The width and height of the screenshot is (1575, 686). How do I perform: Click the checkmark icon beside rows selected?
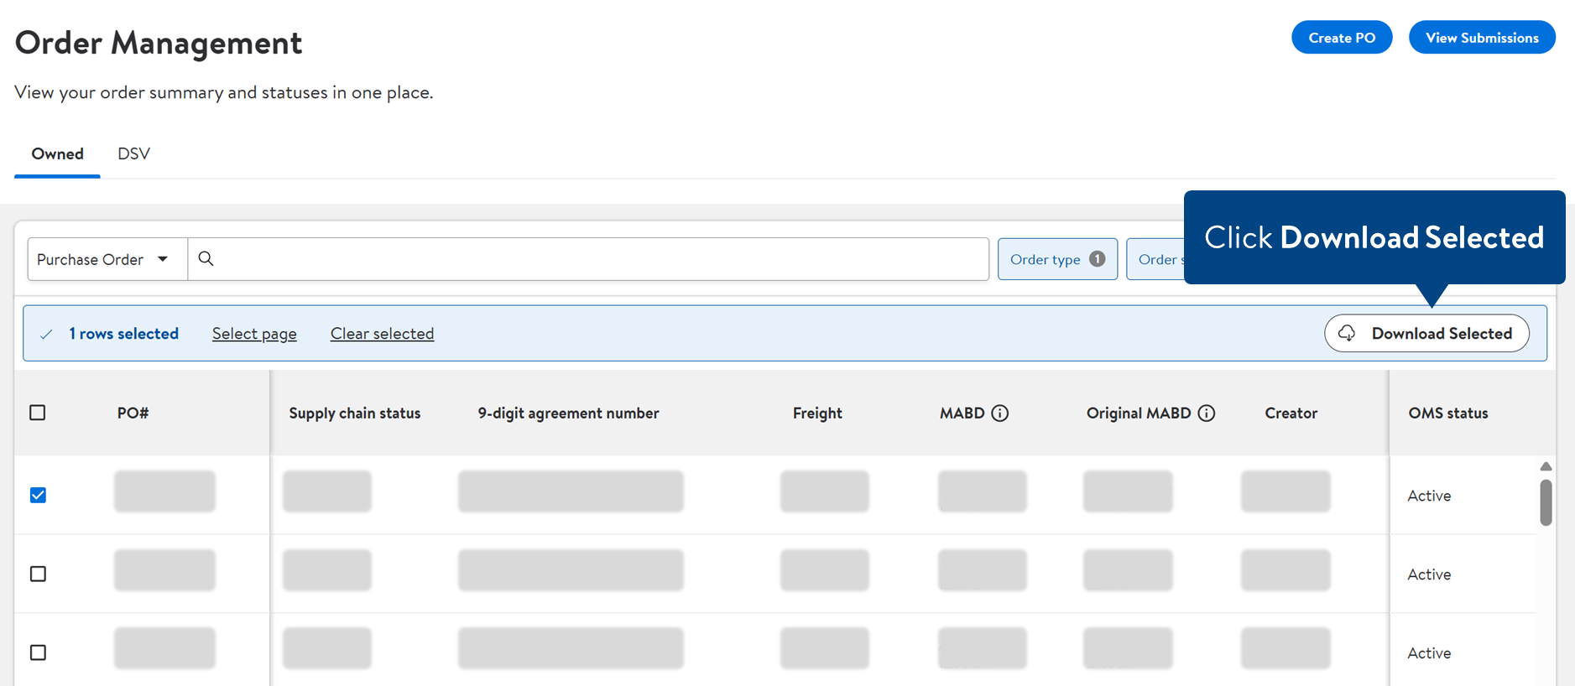point(46,334)
